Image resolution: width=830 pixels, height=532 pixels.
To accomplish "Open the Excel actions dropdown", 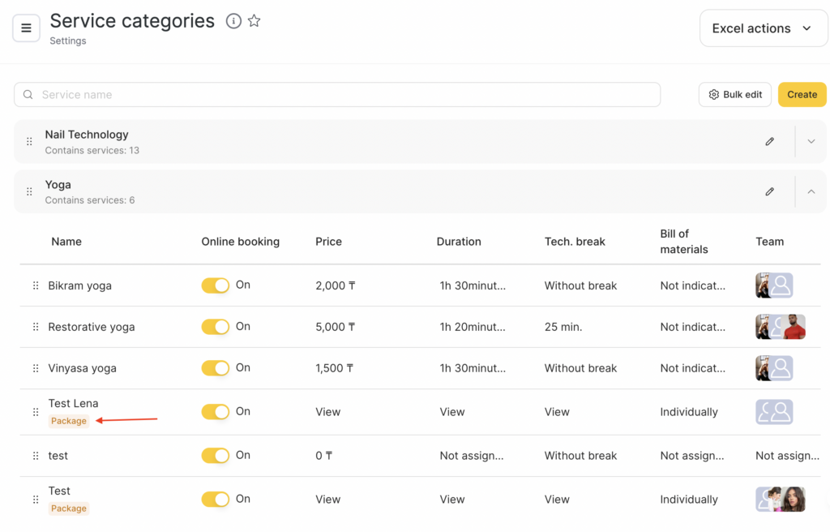I will [x=762, y=28].
